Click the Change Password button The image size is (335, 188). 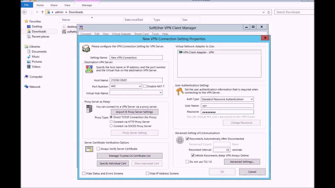(242, 123)
